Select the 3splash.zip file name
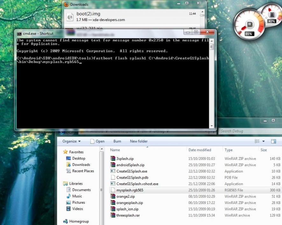This screenshot has width=282, height=225. tap(125, 158)
